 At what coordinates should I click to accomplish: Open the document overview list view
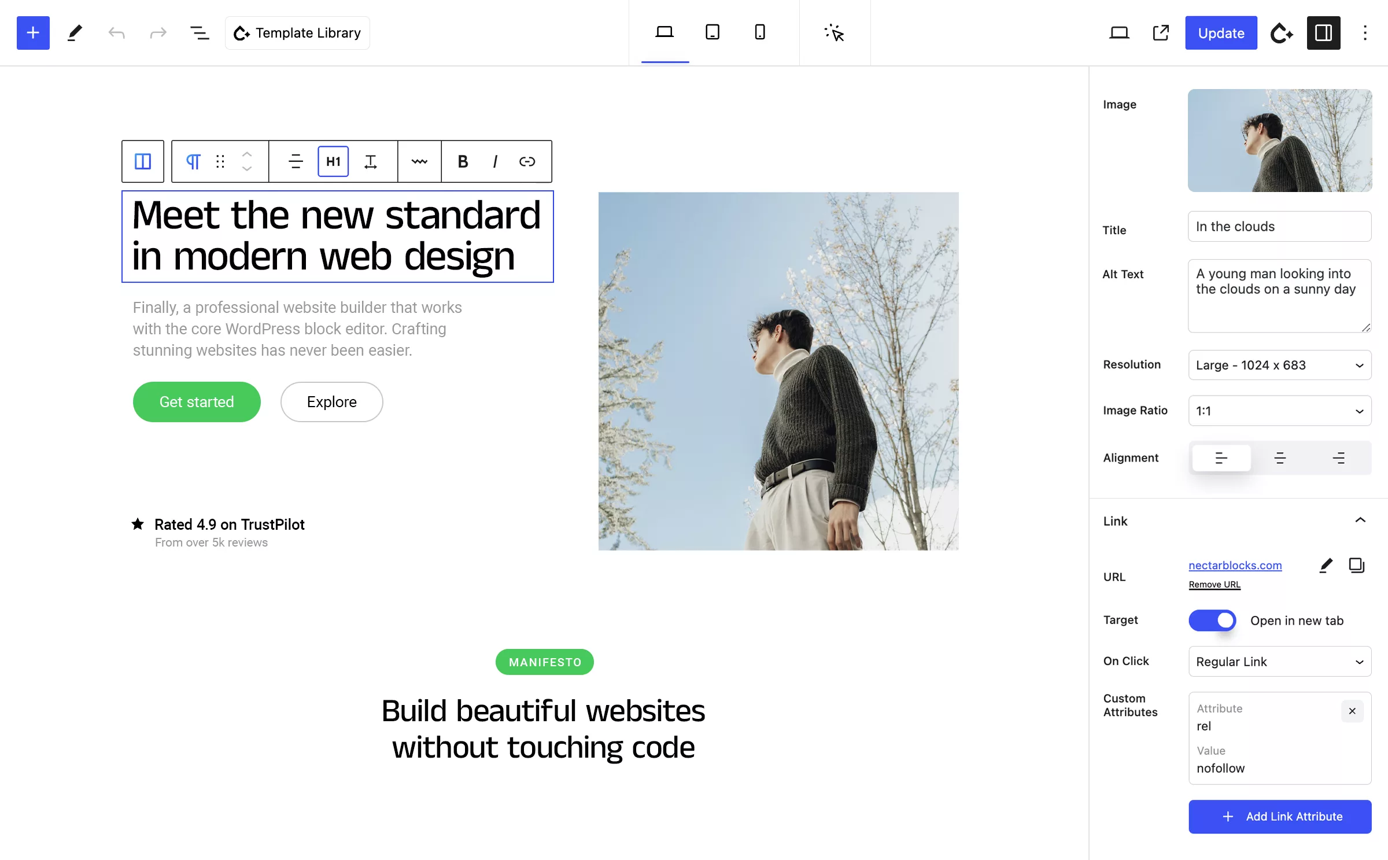(200, 33)
